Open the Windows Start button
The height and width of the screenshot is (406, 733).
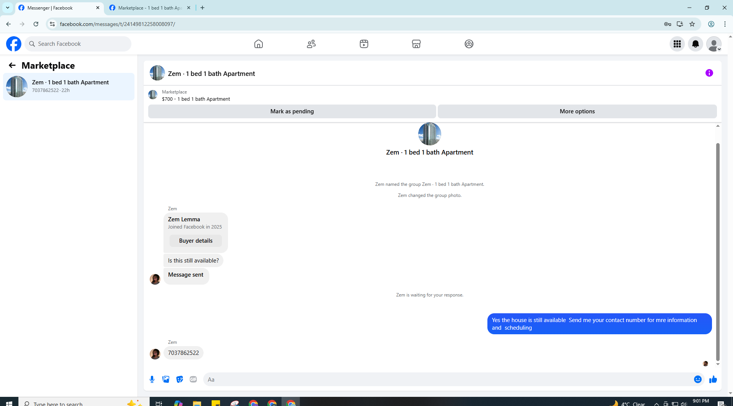[9, 403]
